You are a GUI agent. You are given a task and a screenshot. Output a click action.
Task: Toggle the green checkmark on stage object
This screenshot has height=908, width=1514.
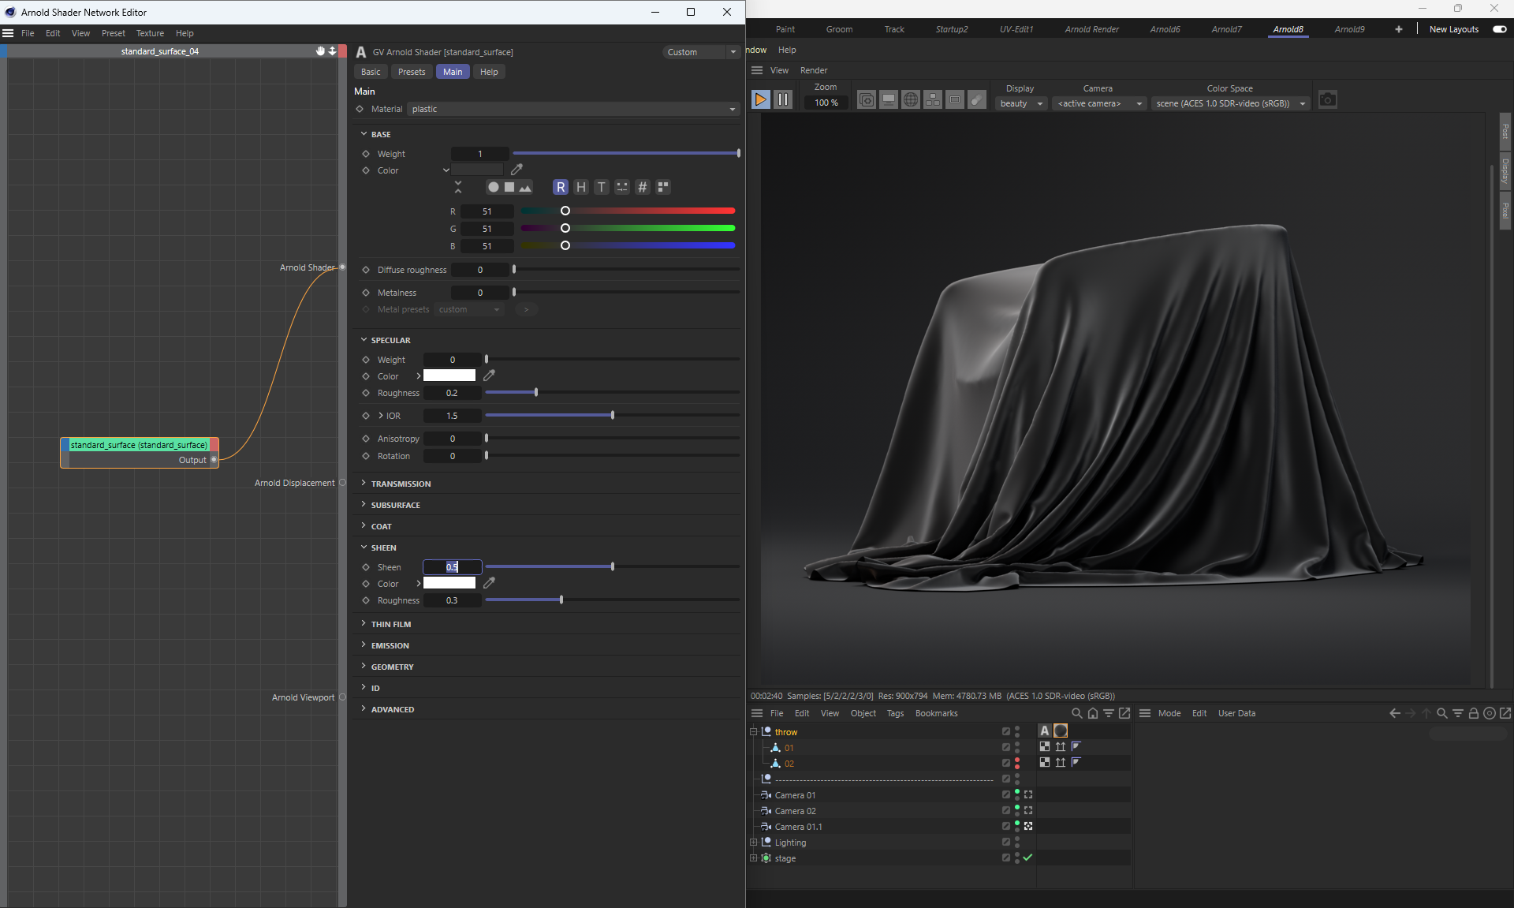pos(1027,858)
